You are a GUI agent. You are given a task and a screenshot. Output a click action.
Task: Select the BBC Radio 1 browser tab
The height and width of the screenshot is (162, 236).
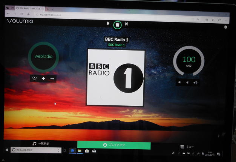30,9
